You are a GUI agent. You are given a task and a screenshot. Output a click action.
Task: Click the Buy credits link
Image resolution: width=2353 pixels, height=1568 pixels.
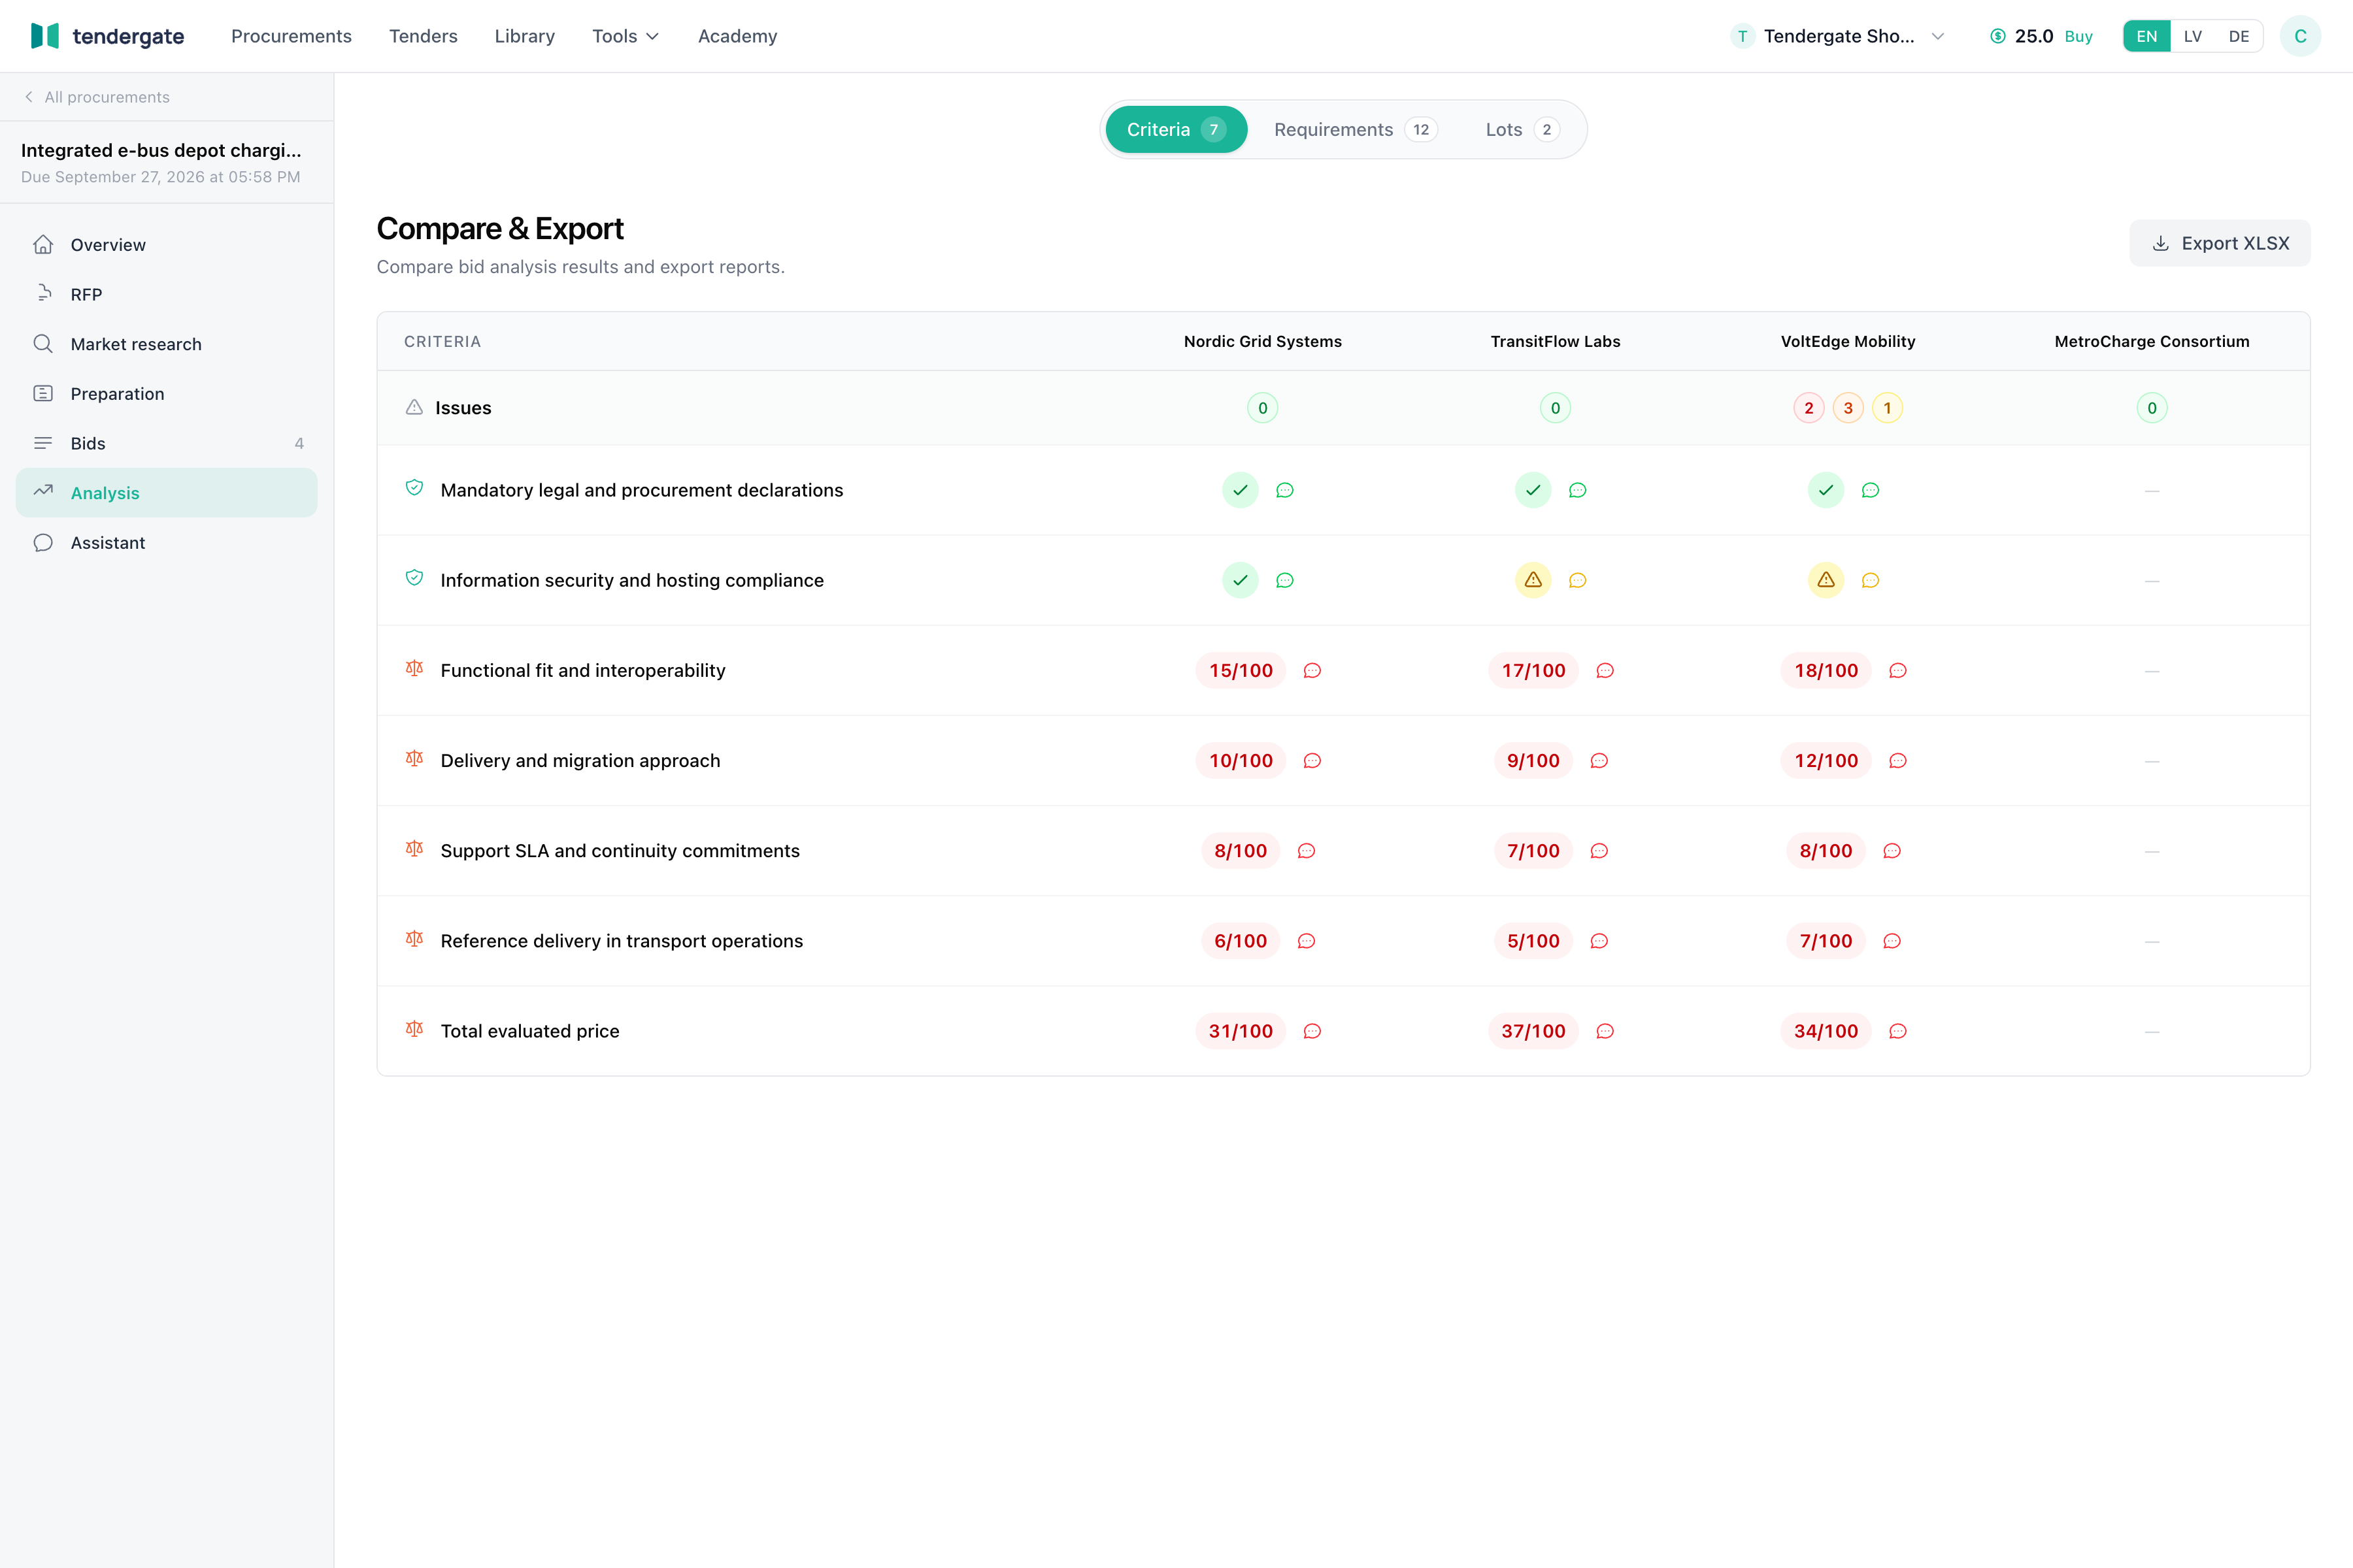point(2079,36)
